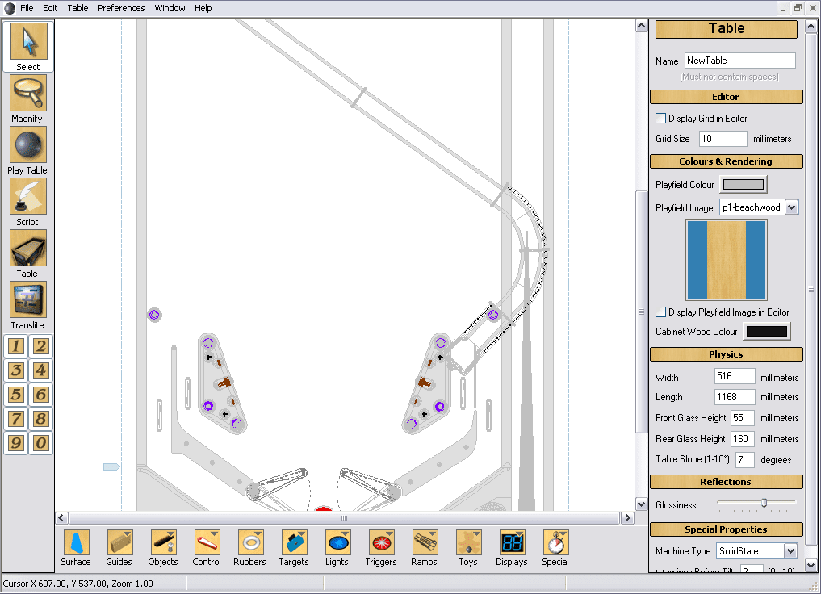821x594 pixels.
Task: Expand the Machine Type dropdown
Action: pyautogui.click(x=790, y=550)
